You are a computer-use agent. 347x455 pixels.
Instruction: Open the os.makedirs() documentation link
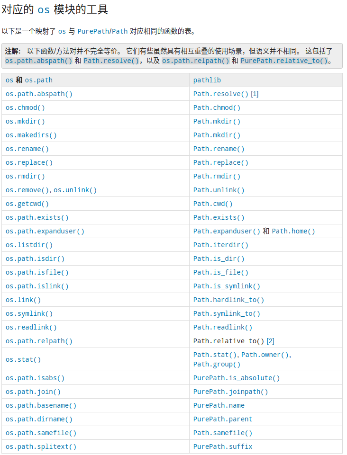[31, 135]
